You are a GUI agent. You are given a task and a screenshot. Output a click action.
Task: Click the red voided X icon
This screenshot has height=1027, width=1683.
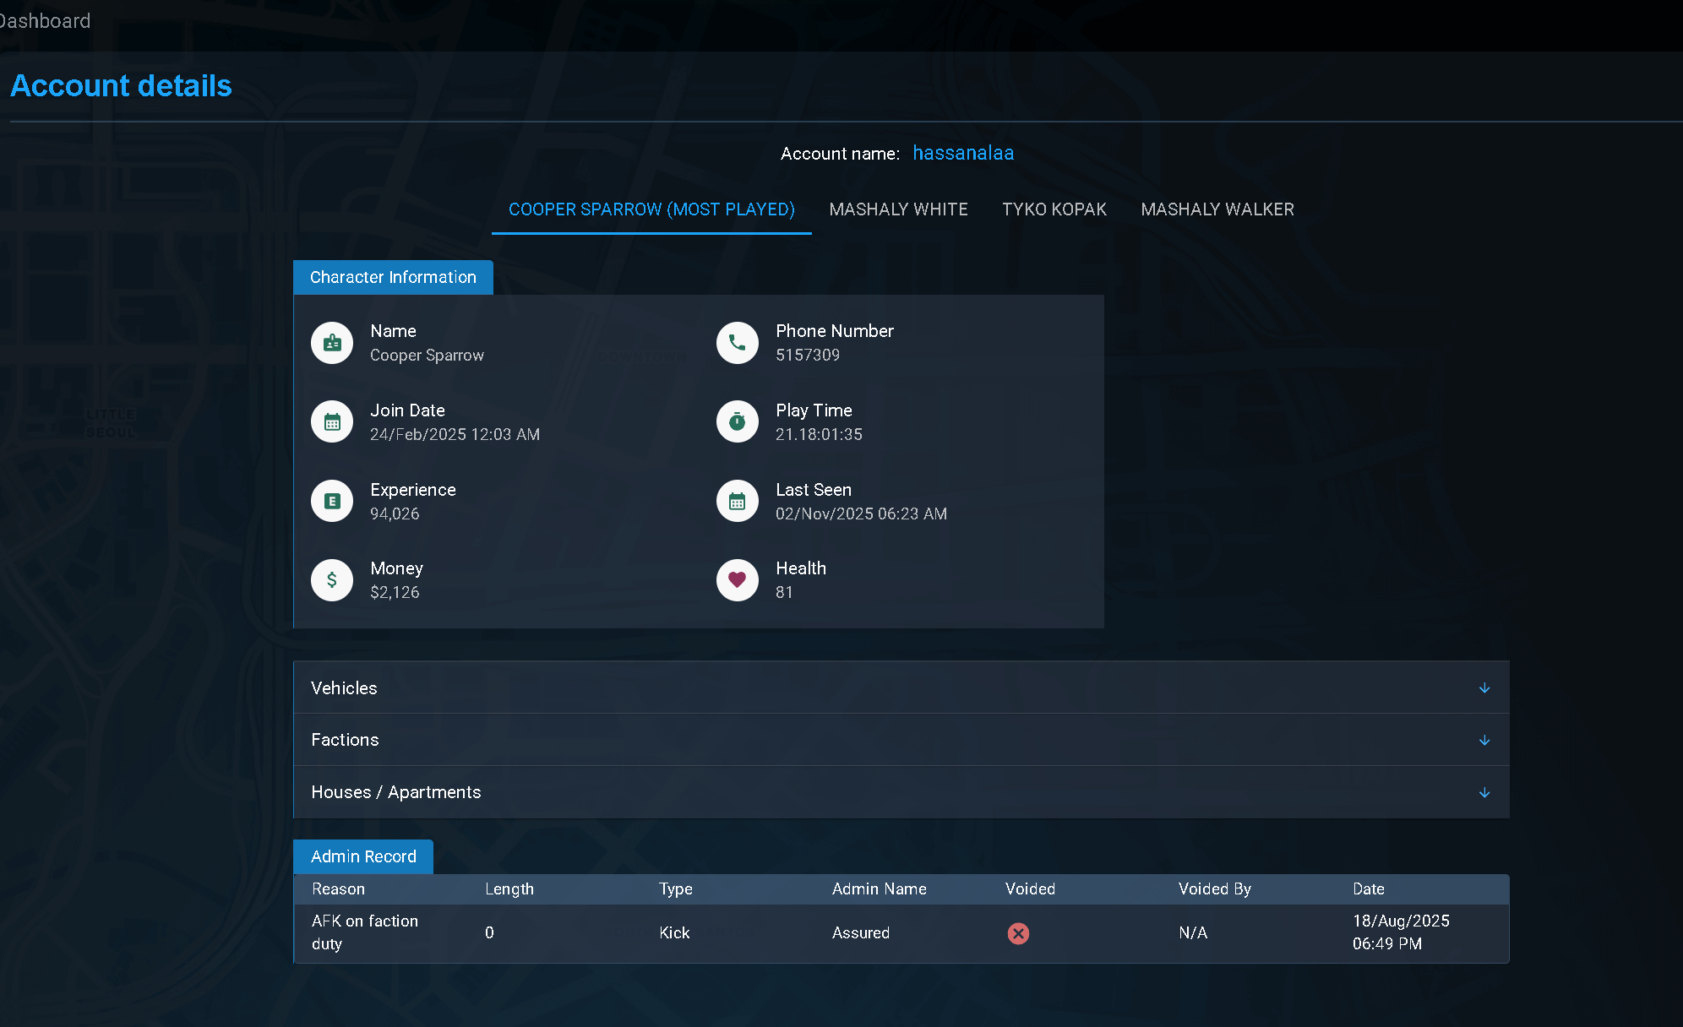[1018, 933]
